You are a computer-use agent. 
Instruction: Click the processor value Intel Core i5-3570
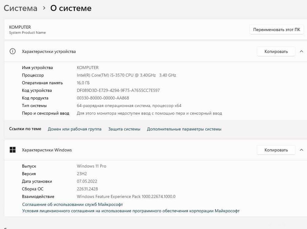click(x=126, y=75)
